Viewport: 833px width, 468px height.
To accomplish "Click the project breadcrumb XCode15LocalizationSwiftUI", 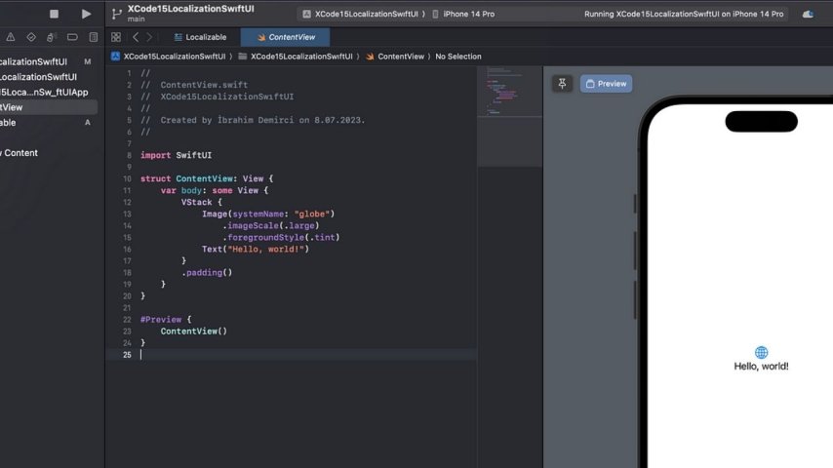I will click(x=169, y=57).
